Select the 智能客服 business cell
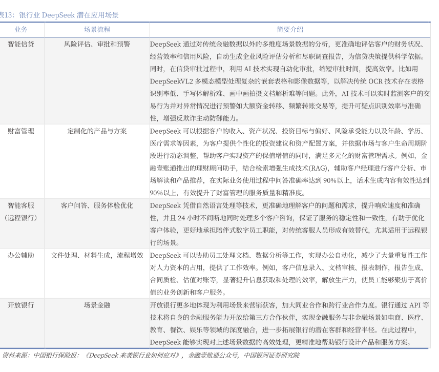Screen dimensions: 439x372 21,205
